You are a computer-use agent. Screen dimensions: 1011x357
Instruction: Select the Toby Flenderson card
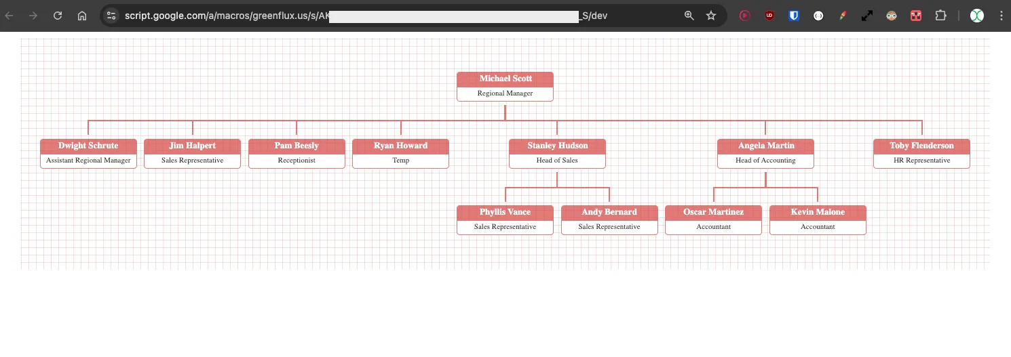pos(921,153)
